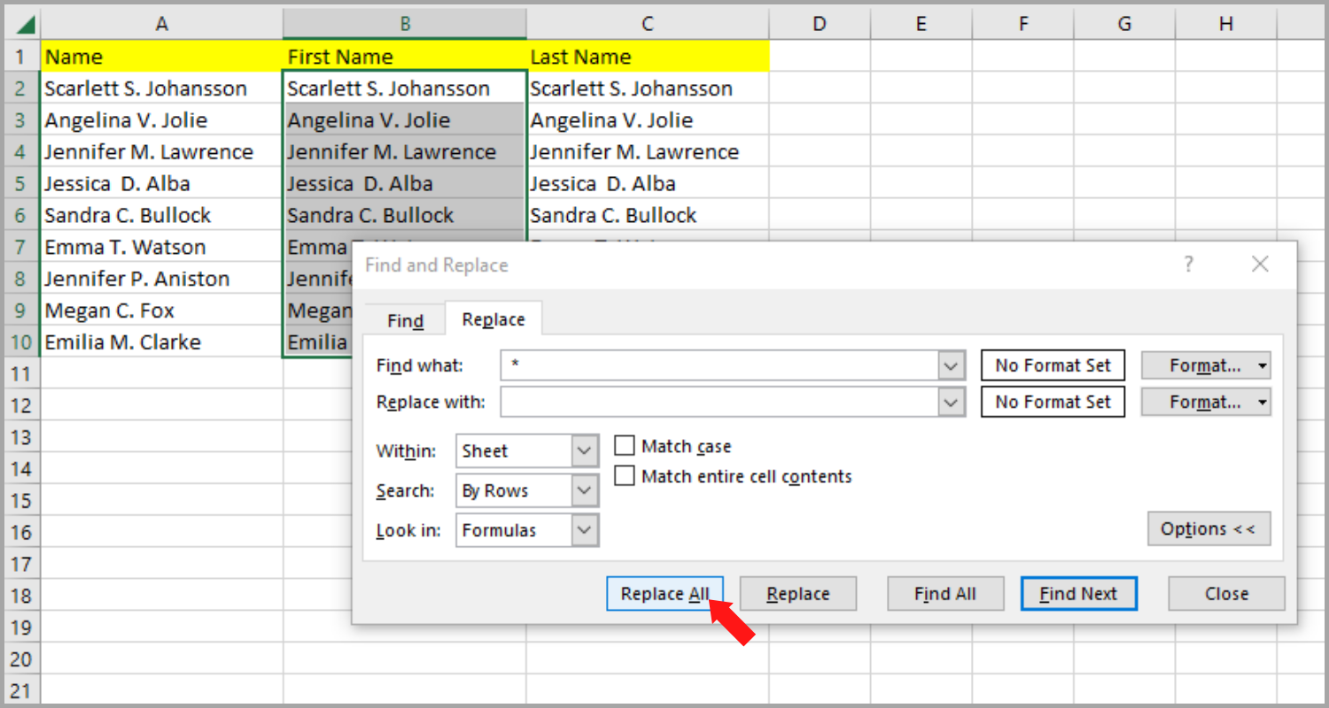1329x708 pixels.
Task: Enable Match entire cell contents
Action: click(624, 476)
